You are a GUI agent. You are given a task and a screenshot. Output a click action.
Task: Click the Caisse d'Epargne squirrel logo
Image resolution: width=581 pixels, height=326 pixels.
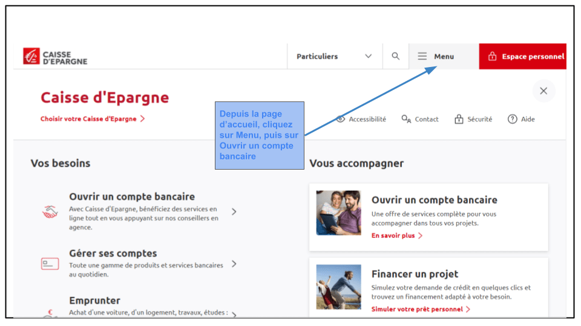click(31, 56)
